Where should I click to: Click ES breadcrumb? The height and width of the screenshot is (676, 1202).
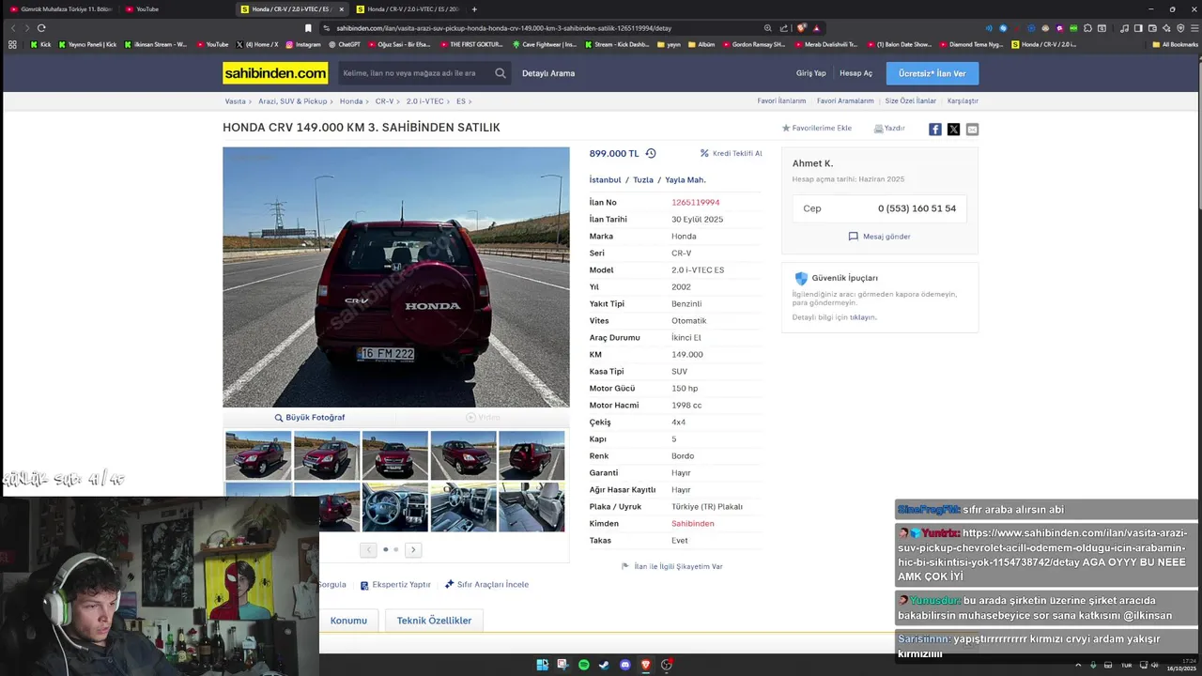point(461,100)
